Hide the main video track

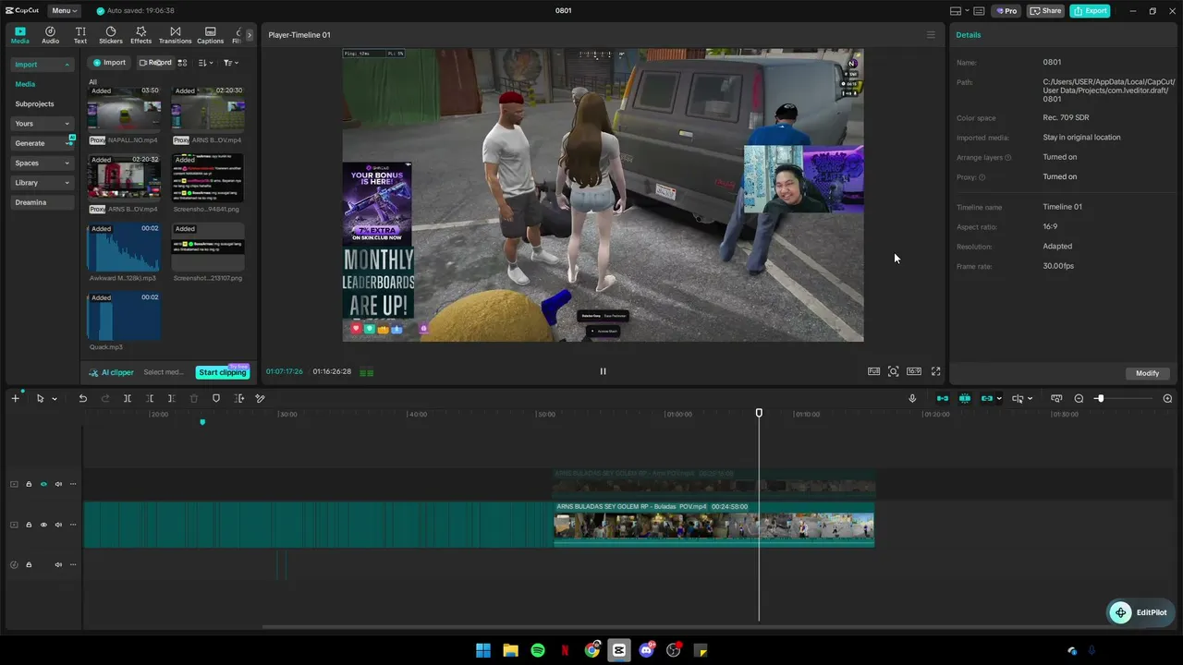[x=43, y=525]
